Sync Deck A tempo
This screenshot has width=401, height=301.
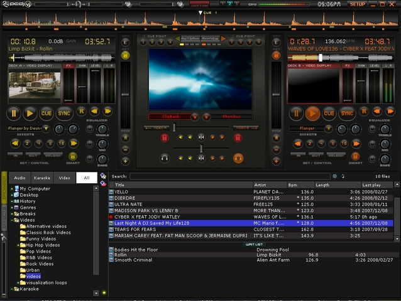pyautogui.click(x=64, y=113)
